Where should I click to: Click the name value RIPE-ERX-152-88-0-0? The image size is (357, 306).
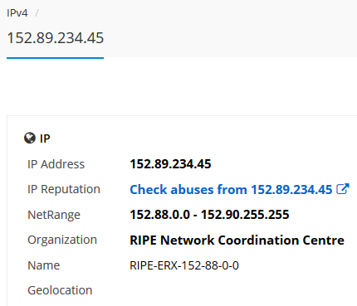pos(184,265)
